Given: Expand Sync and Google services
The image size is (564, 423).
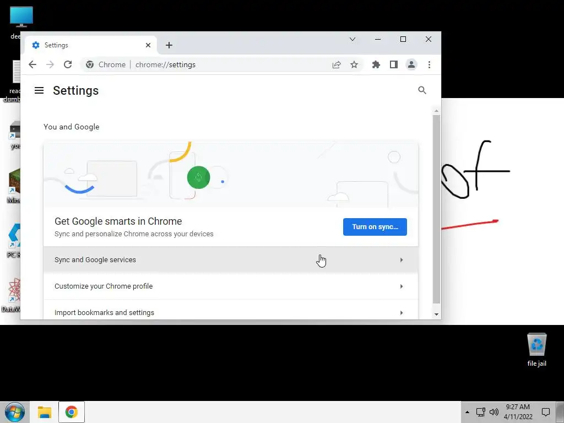Looking at the screenshot, I should 231,260.
